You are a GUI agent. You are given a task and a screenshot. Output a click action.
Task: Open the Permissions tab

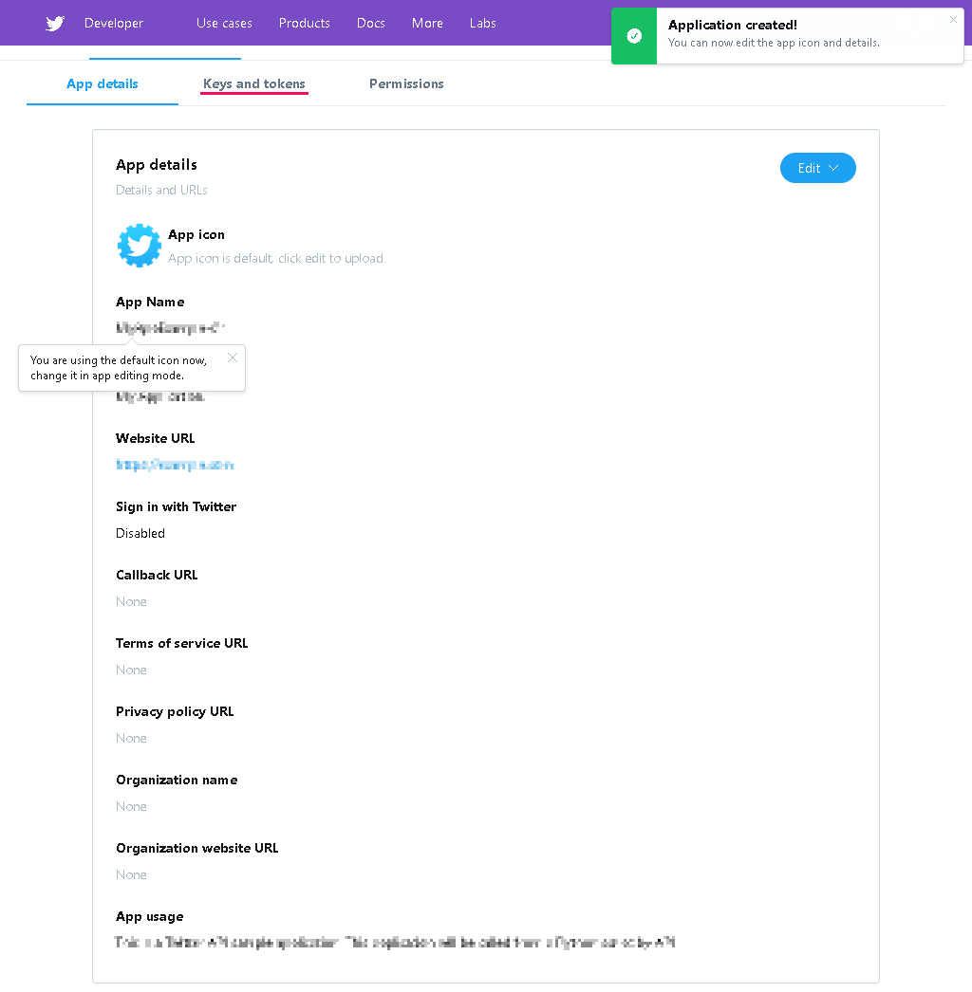click(x=406, y=83)
